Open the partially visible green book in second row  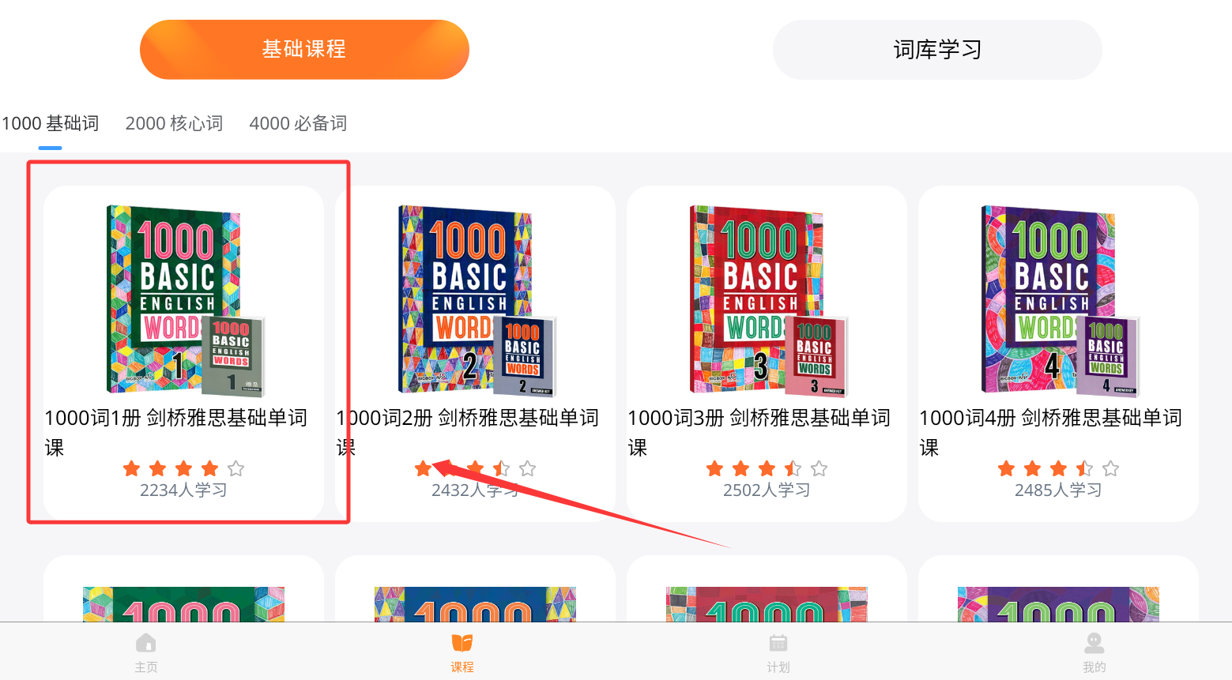tap(183, 604)
